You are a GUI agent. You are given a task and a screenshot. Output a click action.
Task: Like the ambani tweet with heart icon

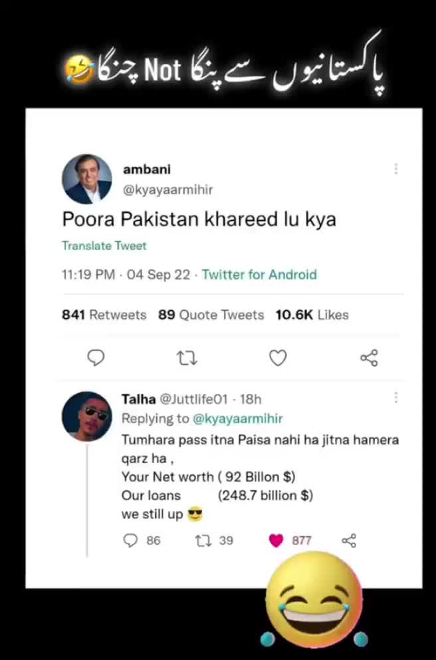pyautogui.click(x=278, y=358)
